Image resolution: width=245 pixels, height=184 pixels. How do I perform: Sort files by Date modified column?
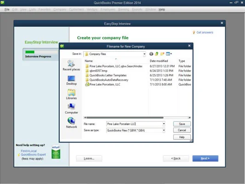tap(159, 61)
